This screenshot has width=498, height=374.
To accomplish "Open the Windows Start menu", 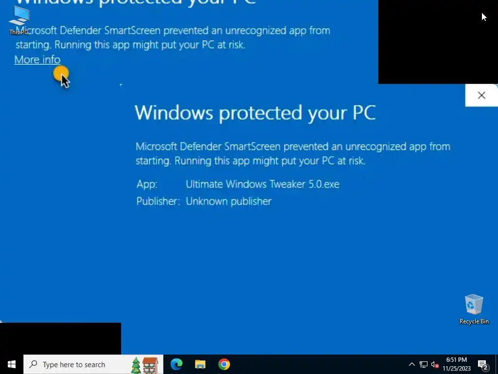I will click(x=12, y=364).
